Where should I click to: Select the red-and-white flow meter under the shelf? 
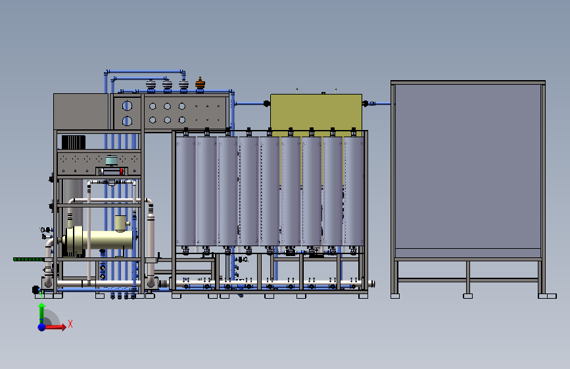(x=112, y=171)
